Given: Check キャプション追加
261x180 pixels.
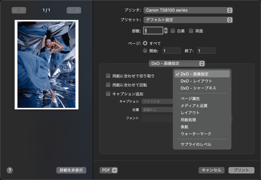Looking at the screenshot, I should 108,94.
